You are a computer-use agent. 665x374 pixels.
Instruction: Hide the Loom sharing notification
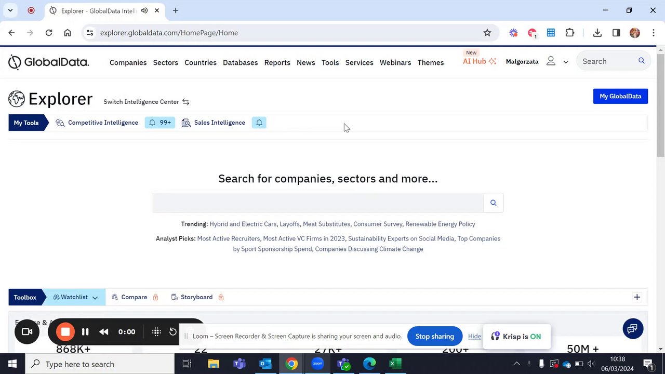click(x=474, y=336)
